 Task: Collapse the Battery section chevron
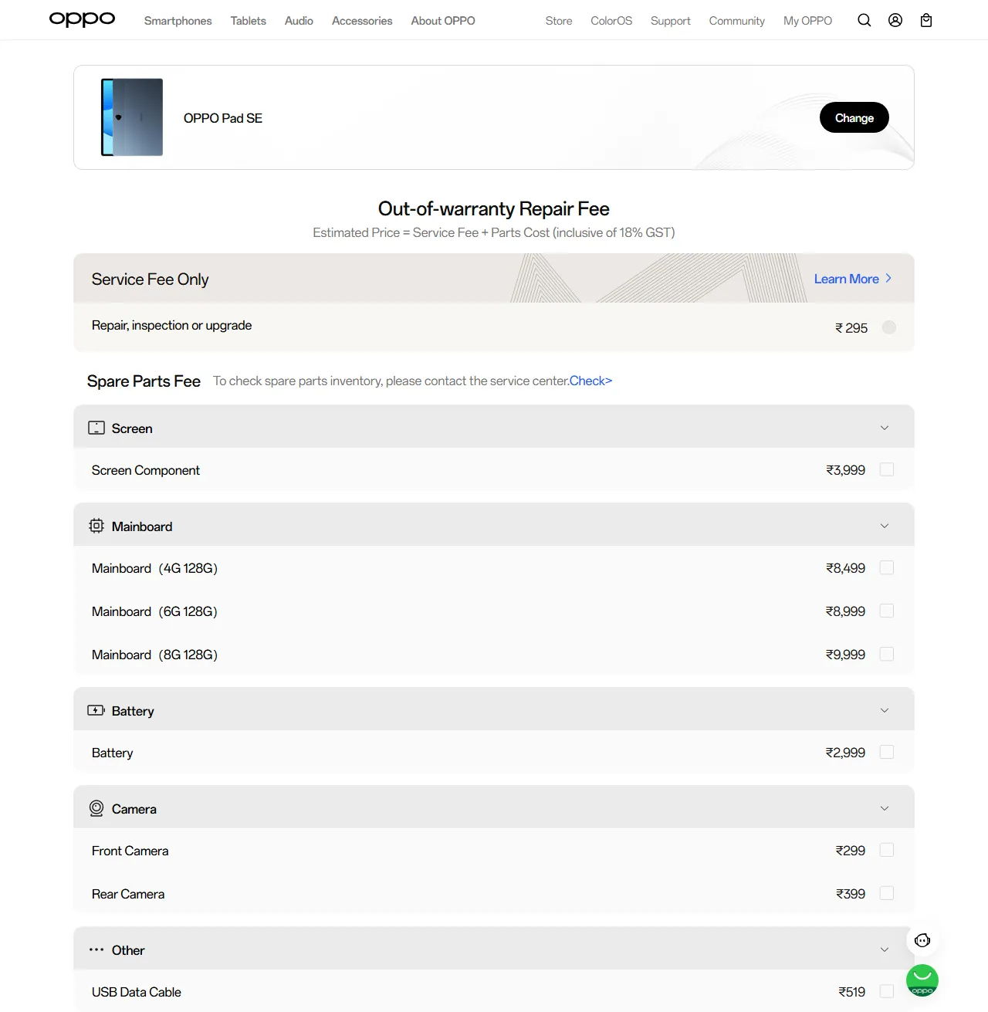pos(885,710)
